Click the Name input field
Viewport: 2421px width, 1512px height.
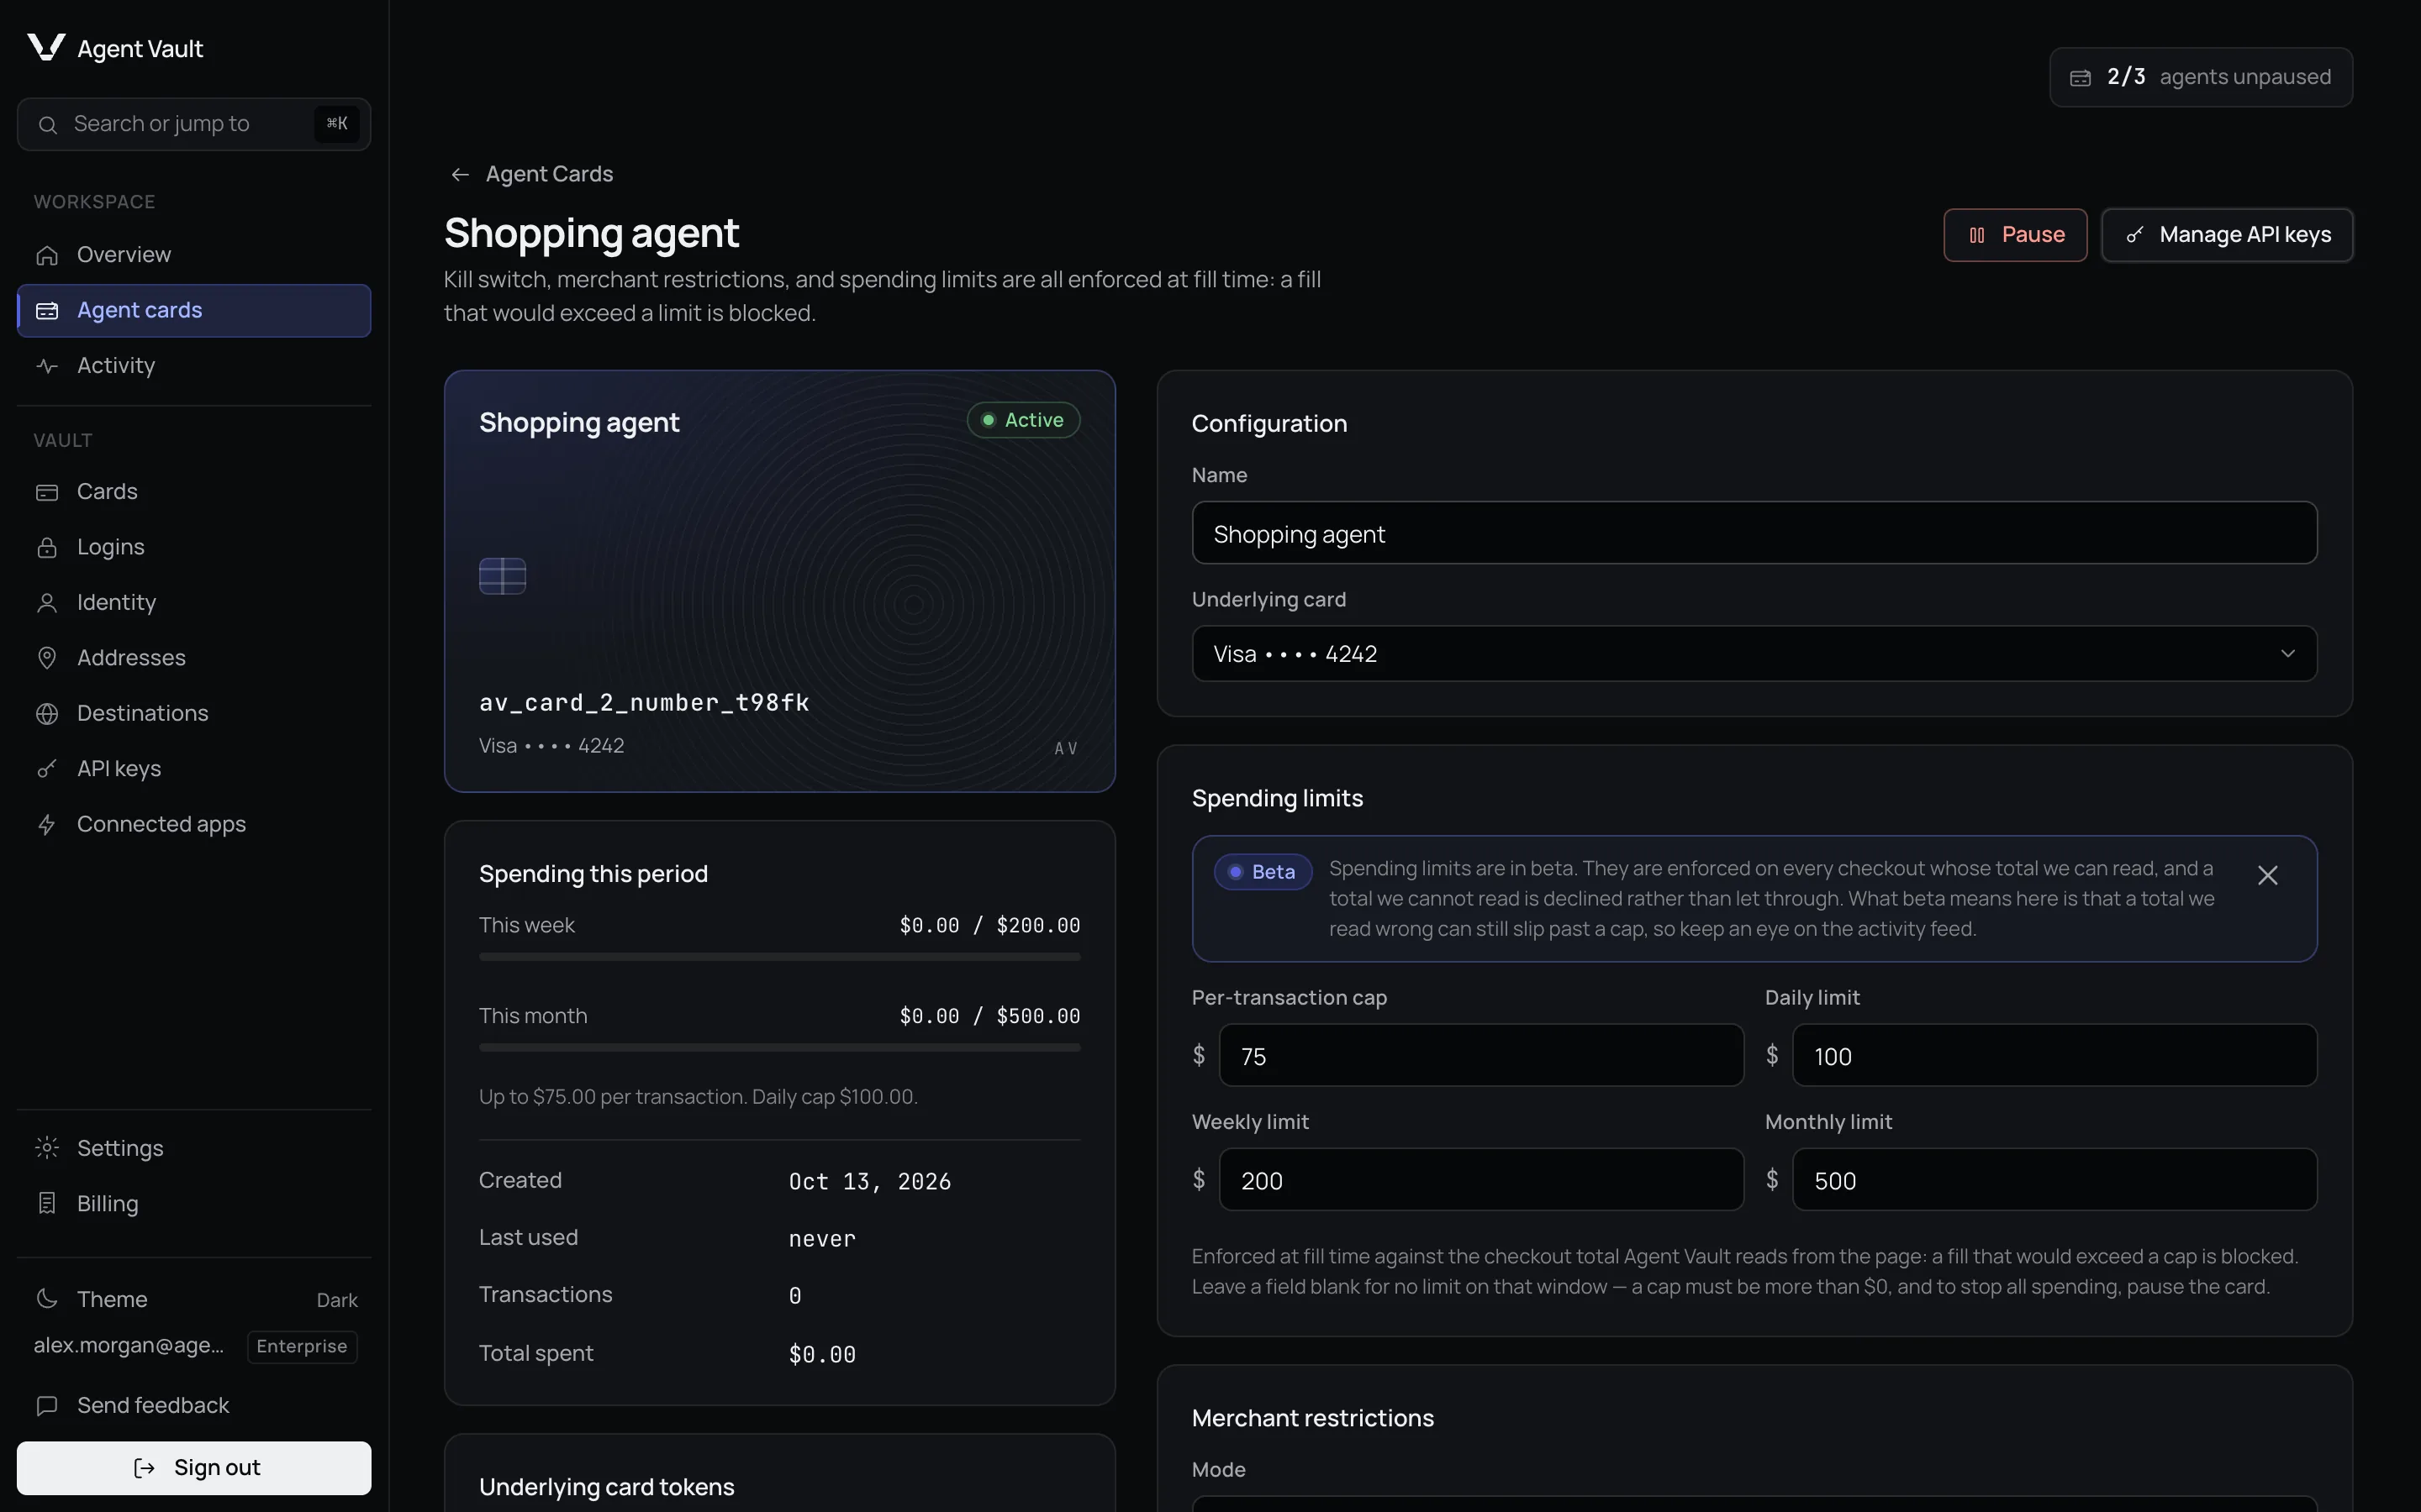1754,533
